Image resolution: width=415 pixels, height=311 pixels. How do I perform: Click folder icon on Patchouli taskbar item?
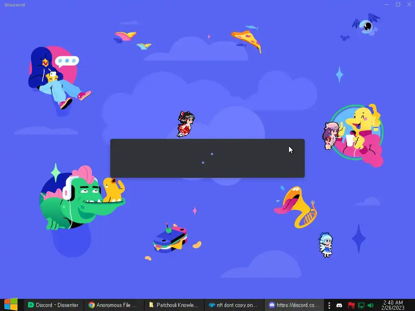[152, 305]
